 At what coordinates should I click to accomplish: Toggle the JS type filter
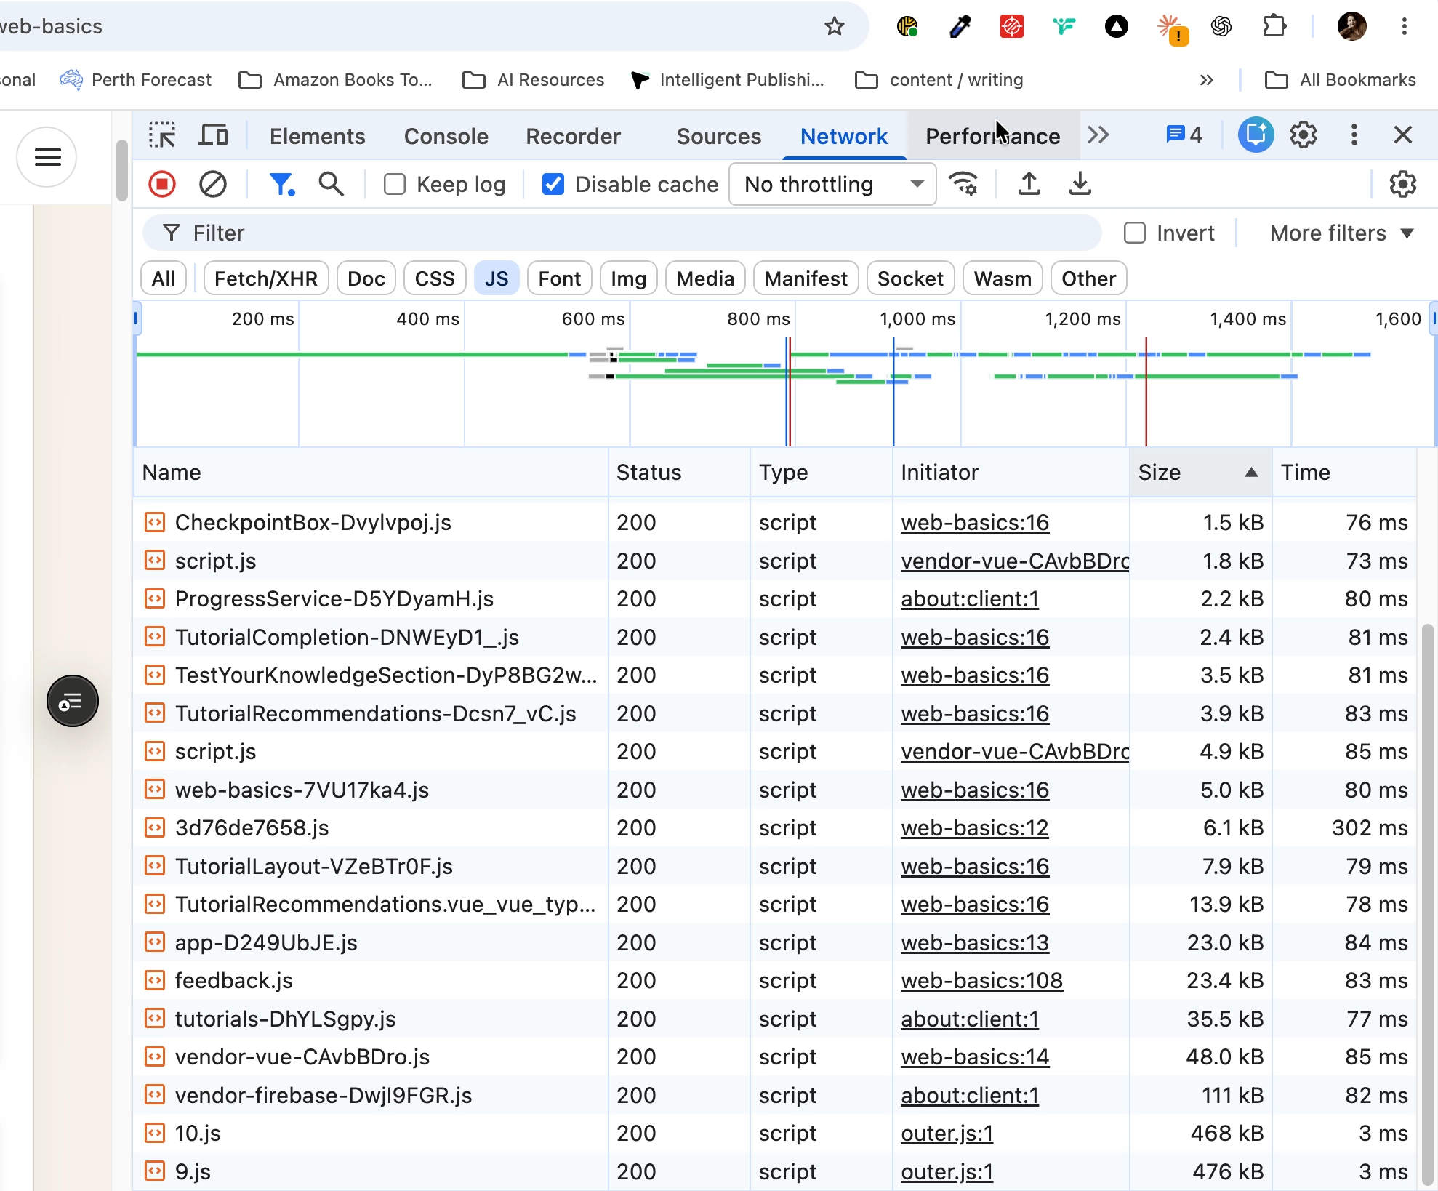click(x=497, y=278)
